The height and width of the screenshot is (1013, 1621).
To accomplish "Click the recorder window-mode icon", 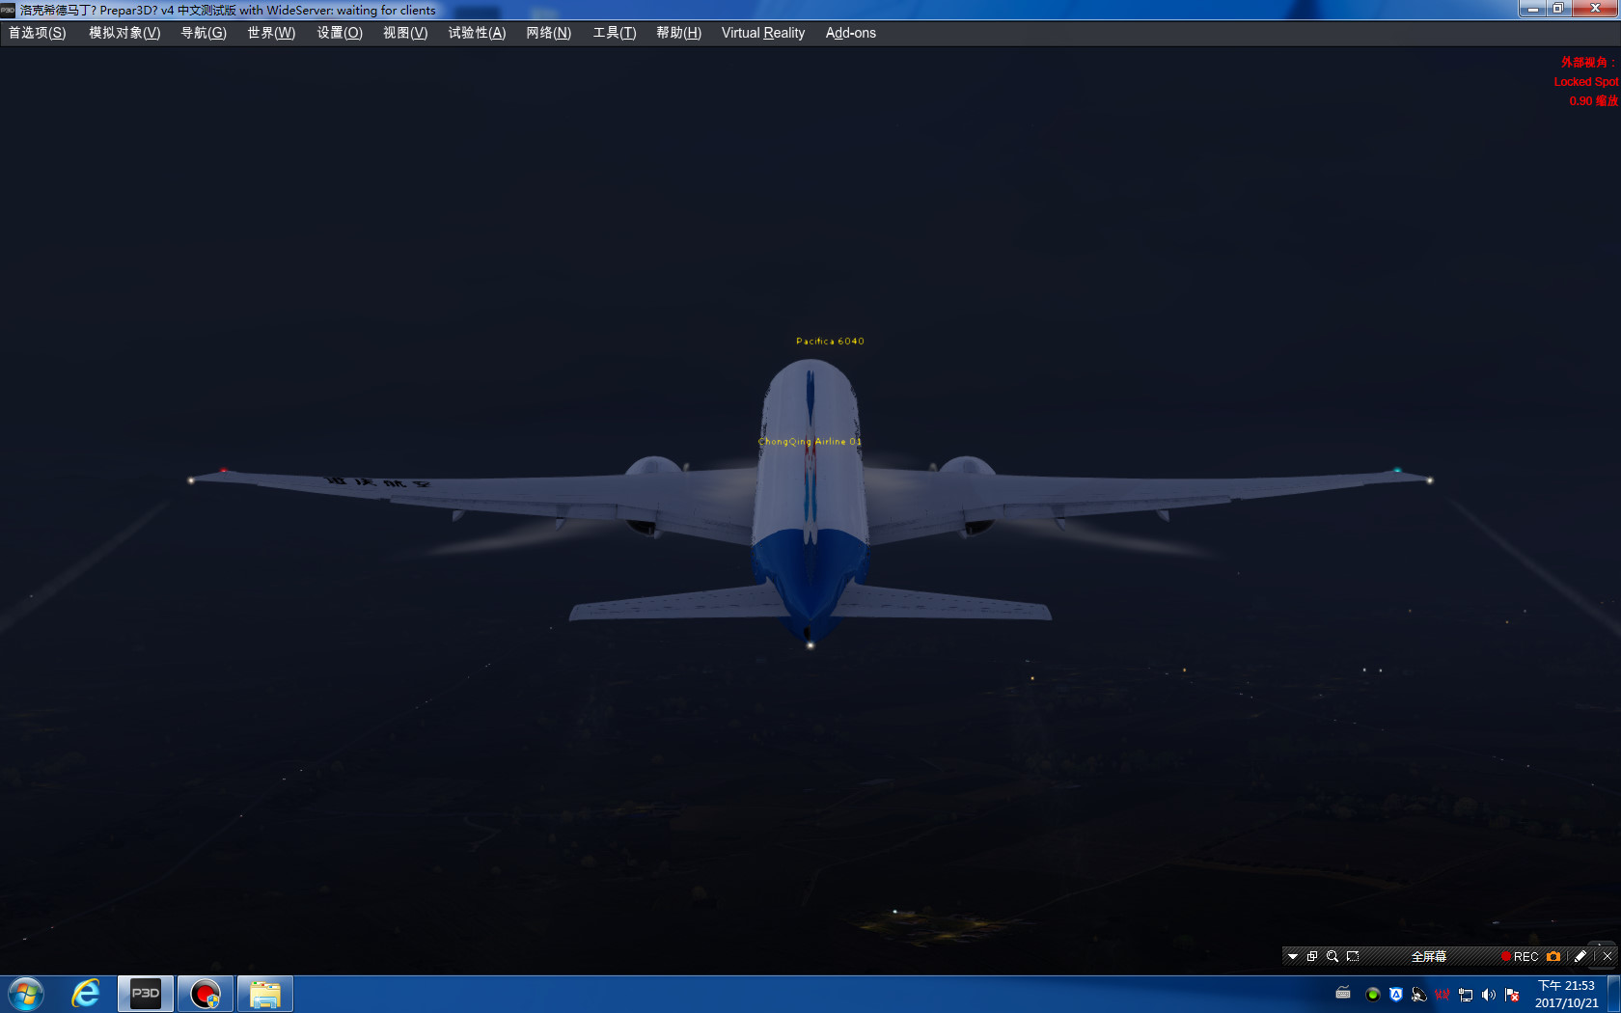I will [x=1312, y=957].
